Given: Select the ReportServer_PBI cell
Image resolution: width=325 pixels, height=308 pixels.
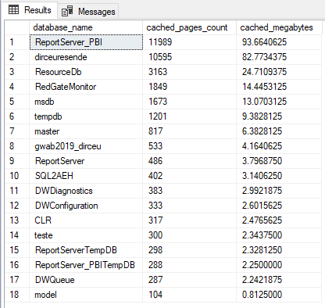Looking at the screenshot, I should [x=86, y=42].
